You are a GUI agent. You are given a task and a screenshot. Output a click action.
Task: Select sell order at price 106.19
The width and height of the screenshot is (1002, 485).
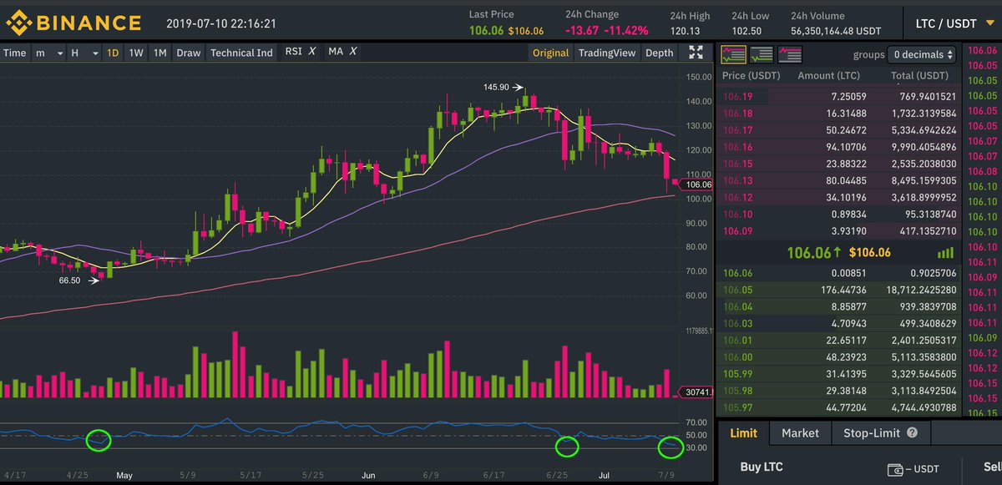839,96
